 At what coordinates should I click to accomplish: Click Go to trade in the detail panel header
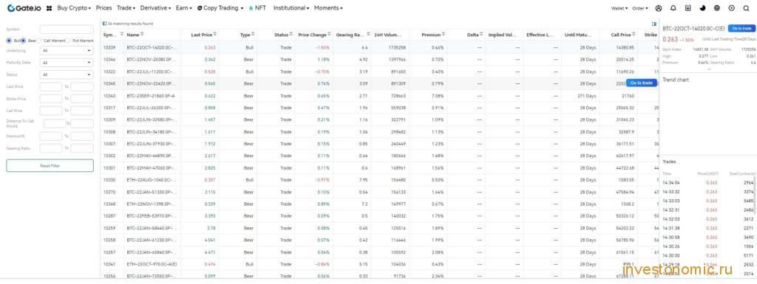741,29
